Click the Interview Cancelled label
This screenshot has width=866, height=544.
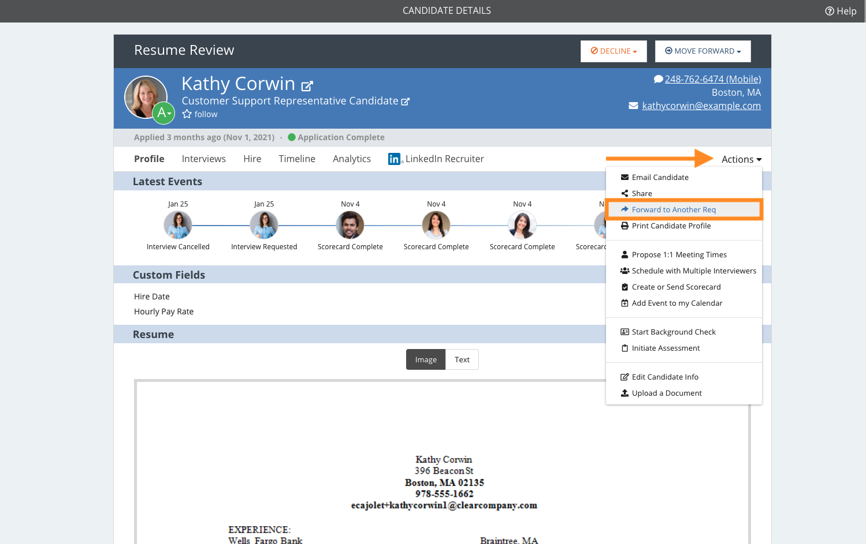(x=178, y=247)
